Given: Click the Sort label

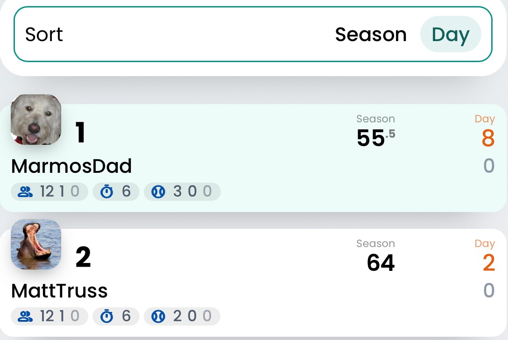Looking at the screenshot, I should click(44, 35).
